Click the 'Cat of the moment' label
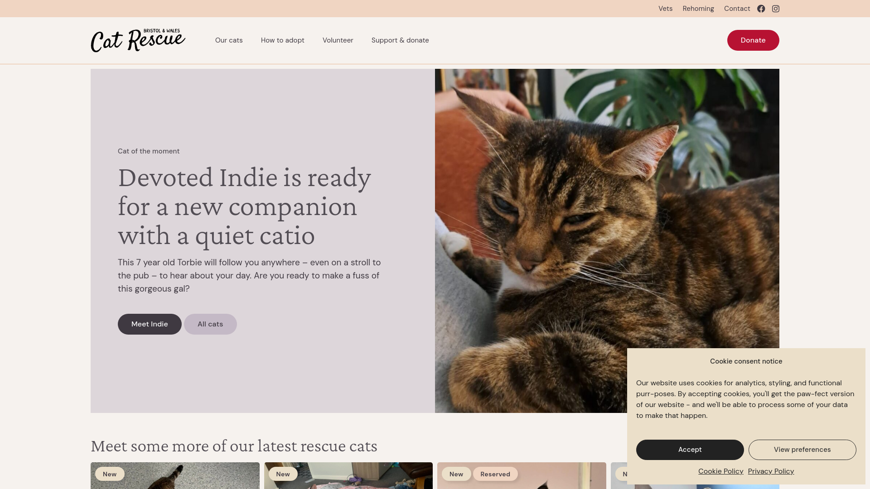The width and height of the screenshot is (870, 489). pos(149,151)
